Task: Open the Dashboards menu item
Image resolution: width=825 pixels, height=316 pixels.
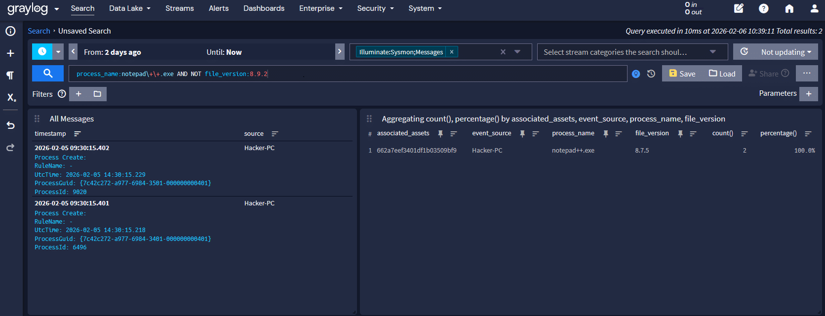Action: point(264,8)
